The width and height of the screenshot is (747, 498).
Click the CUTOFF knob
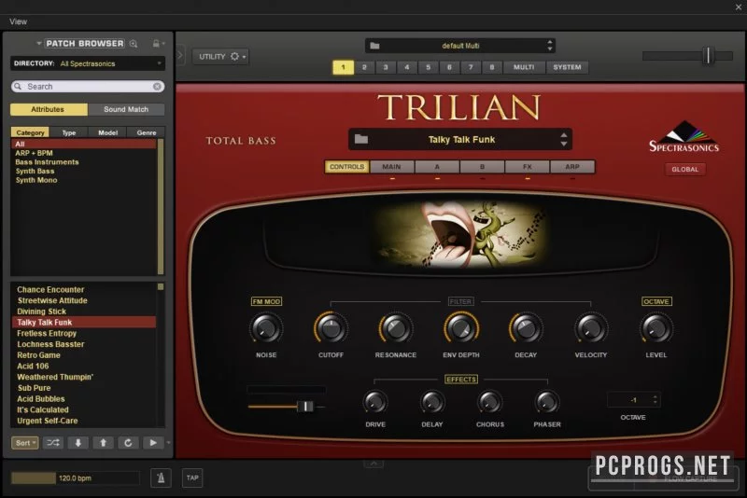tap(331, 328)
